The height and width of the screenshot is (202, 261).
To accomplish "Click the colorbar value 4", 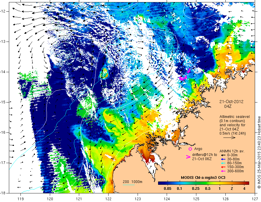I will pyautogui.click(x=244, y=189).
